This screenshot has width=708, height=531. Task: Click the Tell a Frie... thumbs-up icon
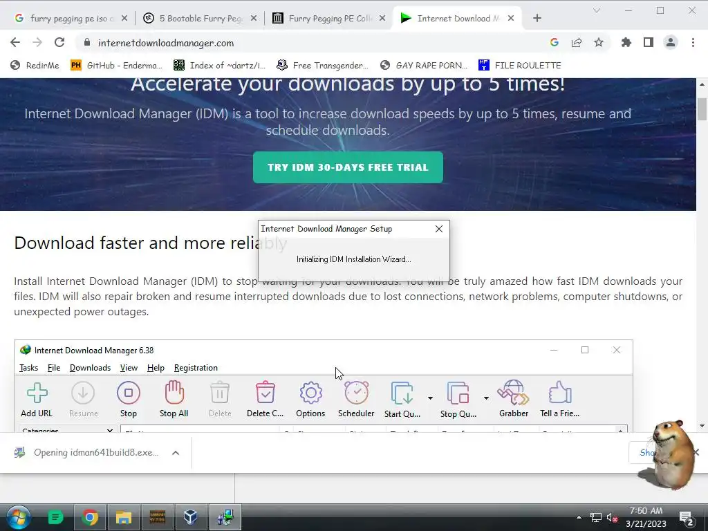(x=560, y=393)
